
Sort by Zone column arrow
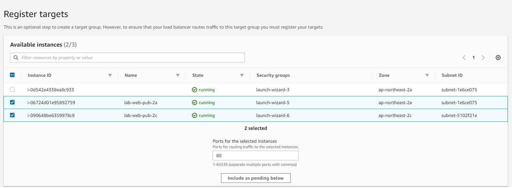427,75
